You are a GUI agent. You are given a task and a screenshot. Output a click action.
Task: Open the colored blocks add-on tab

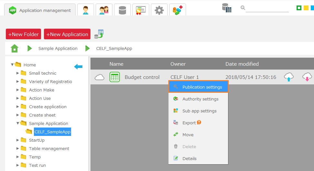tap(178, 10)
